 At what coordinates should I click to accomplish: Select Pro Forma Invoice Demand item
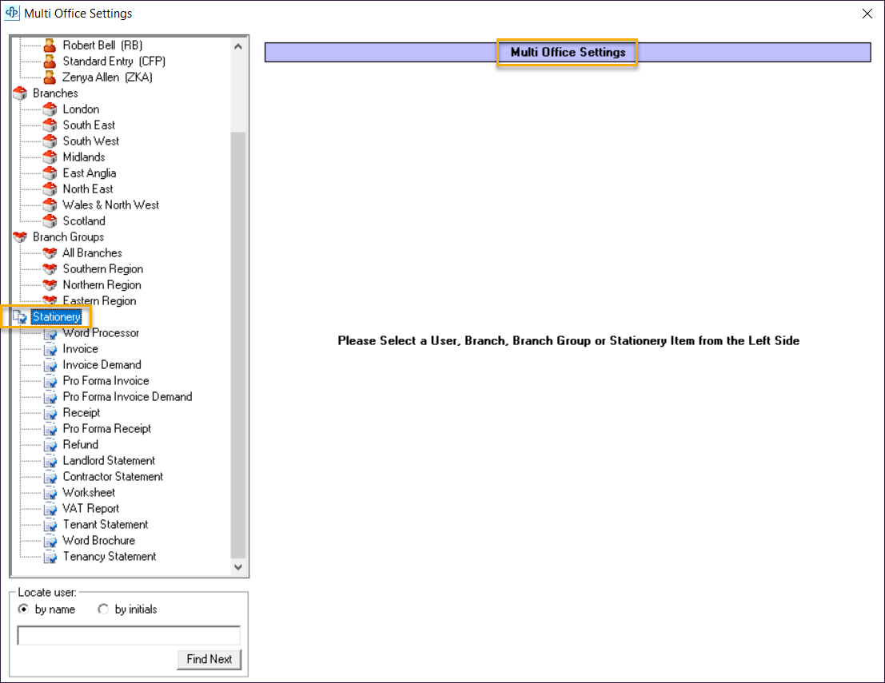click(x=128, y=396)
